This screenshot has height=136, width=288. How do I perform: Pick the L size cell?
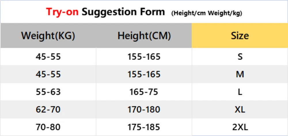pos(240,92)
